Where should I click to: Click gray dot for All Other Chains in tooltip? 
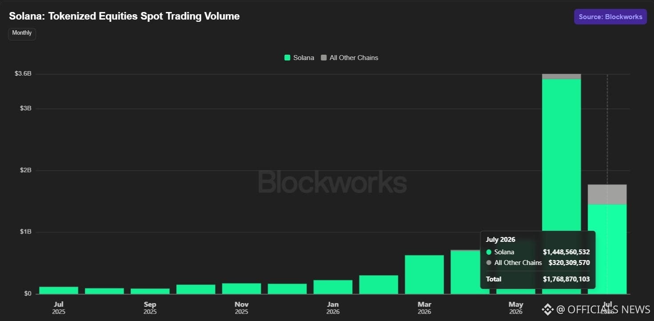(489, 263)
